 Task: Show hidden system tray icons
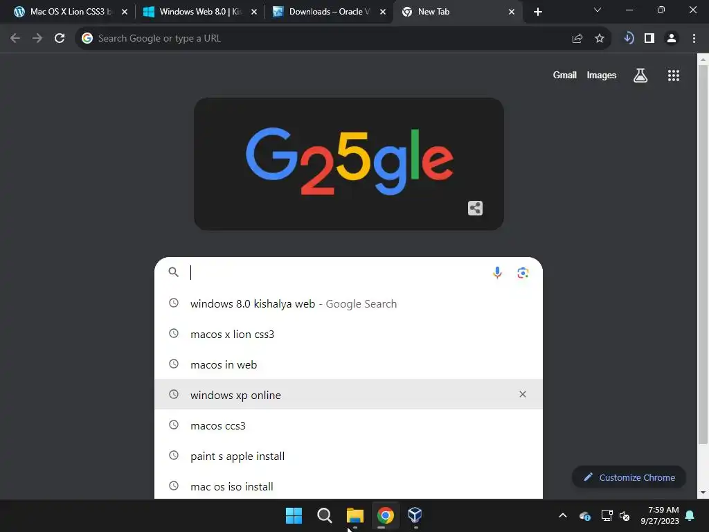click(563, 515)
